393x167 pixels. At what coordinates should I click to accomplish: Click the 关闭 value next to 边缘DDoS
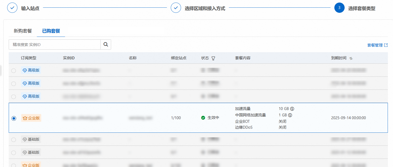tap(282, 127)
